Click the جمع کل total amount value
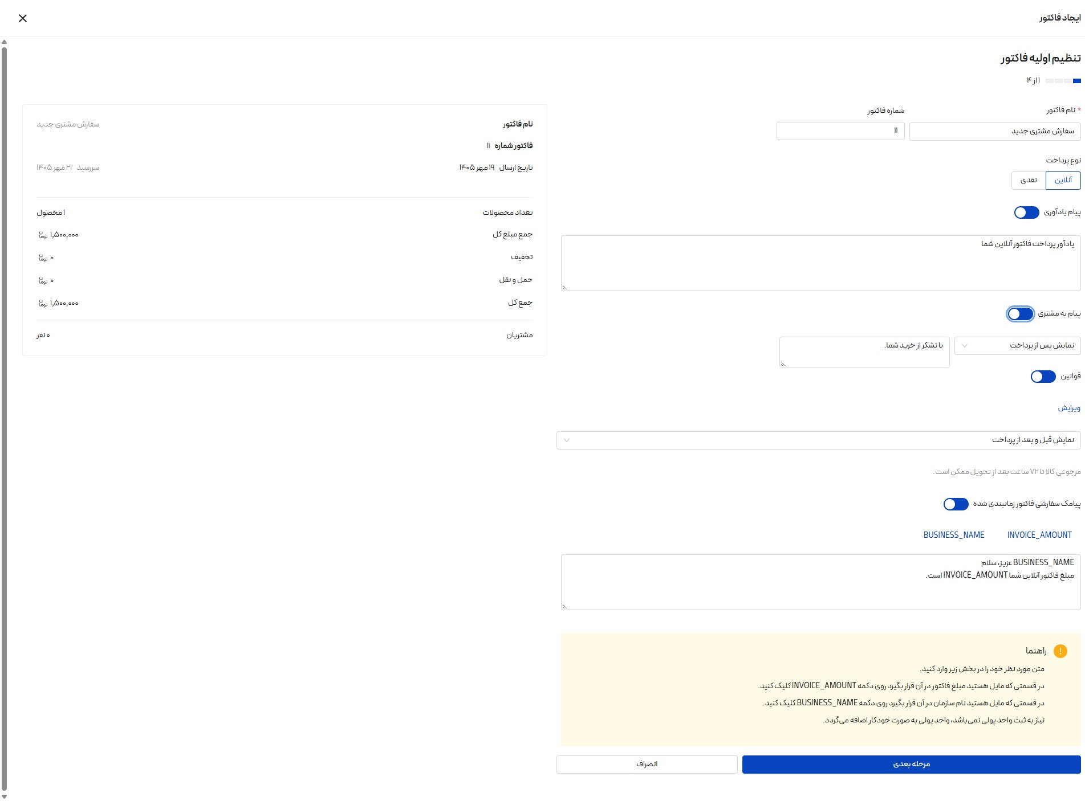 (58, 303)
